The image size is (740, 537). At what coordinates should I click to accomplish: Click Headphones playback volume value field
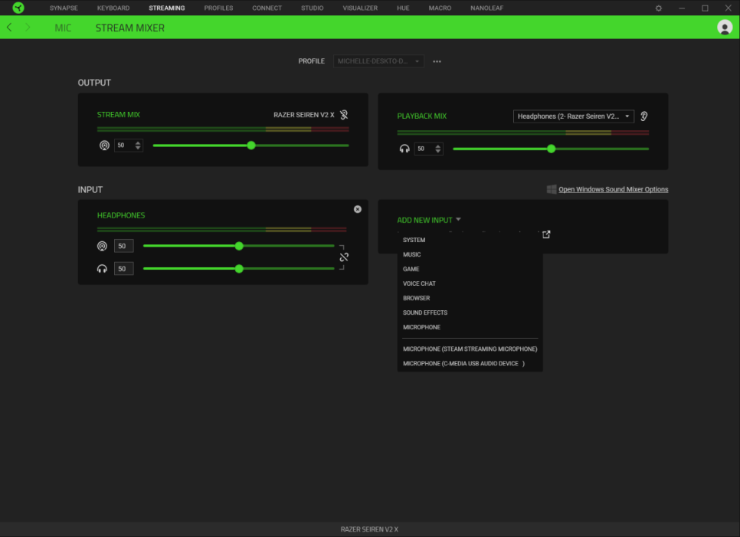click(123, 268)
